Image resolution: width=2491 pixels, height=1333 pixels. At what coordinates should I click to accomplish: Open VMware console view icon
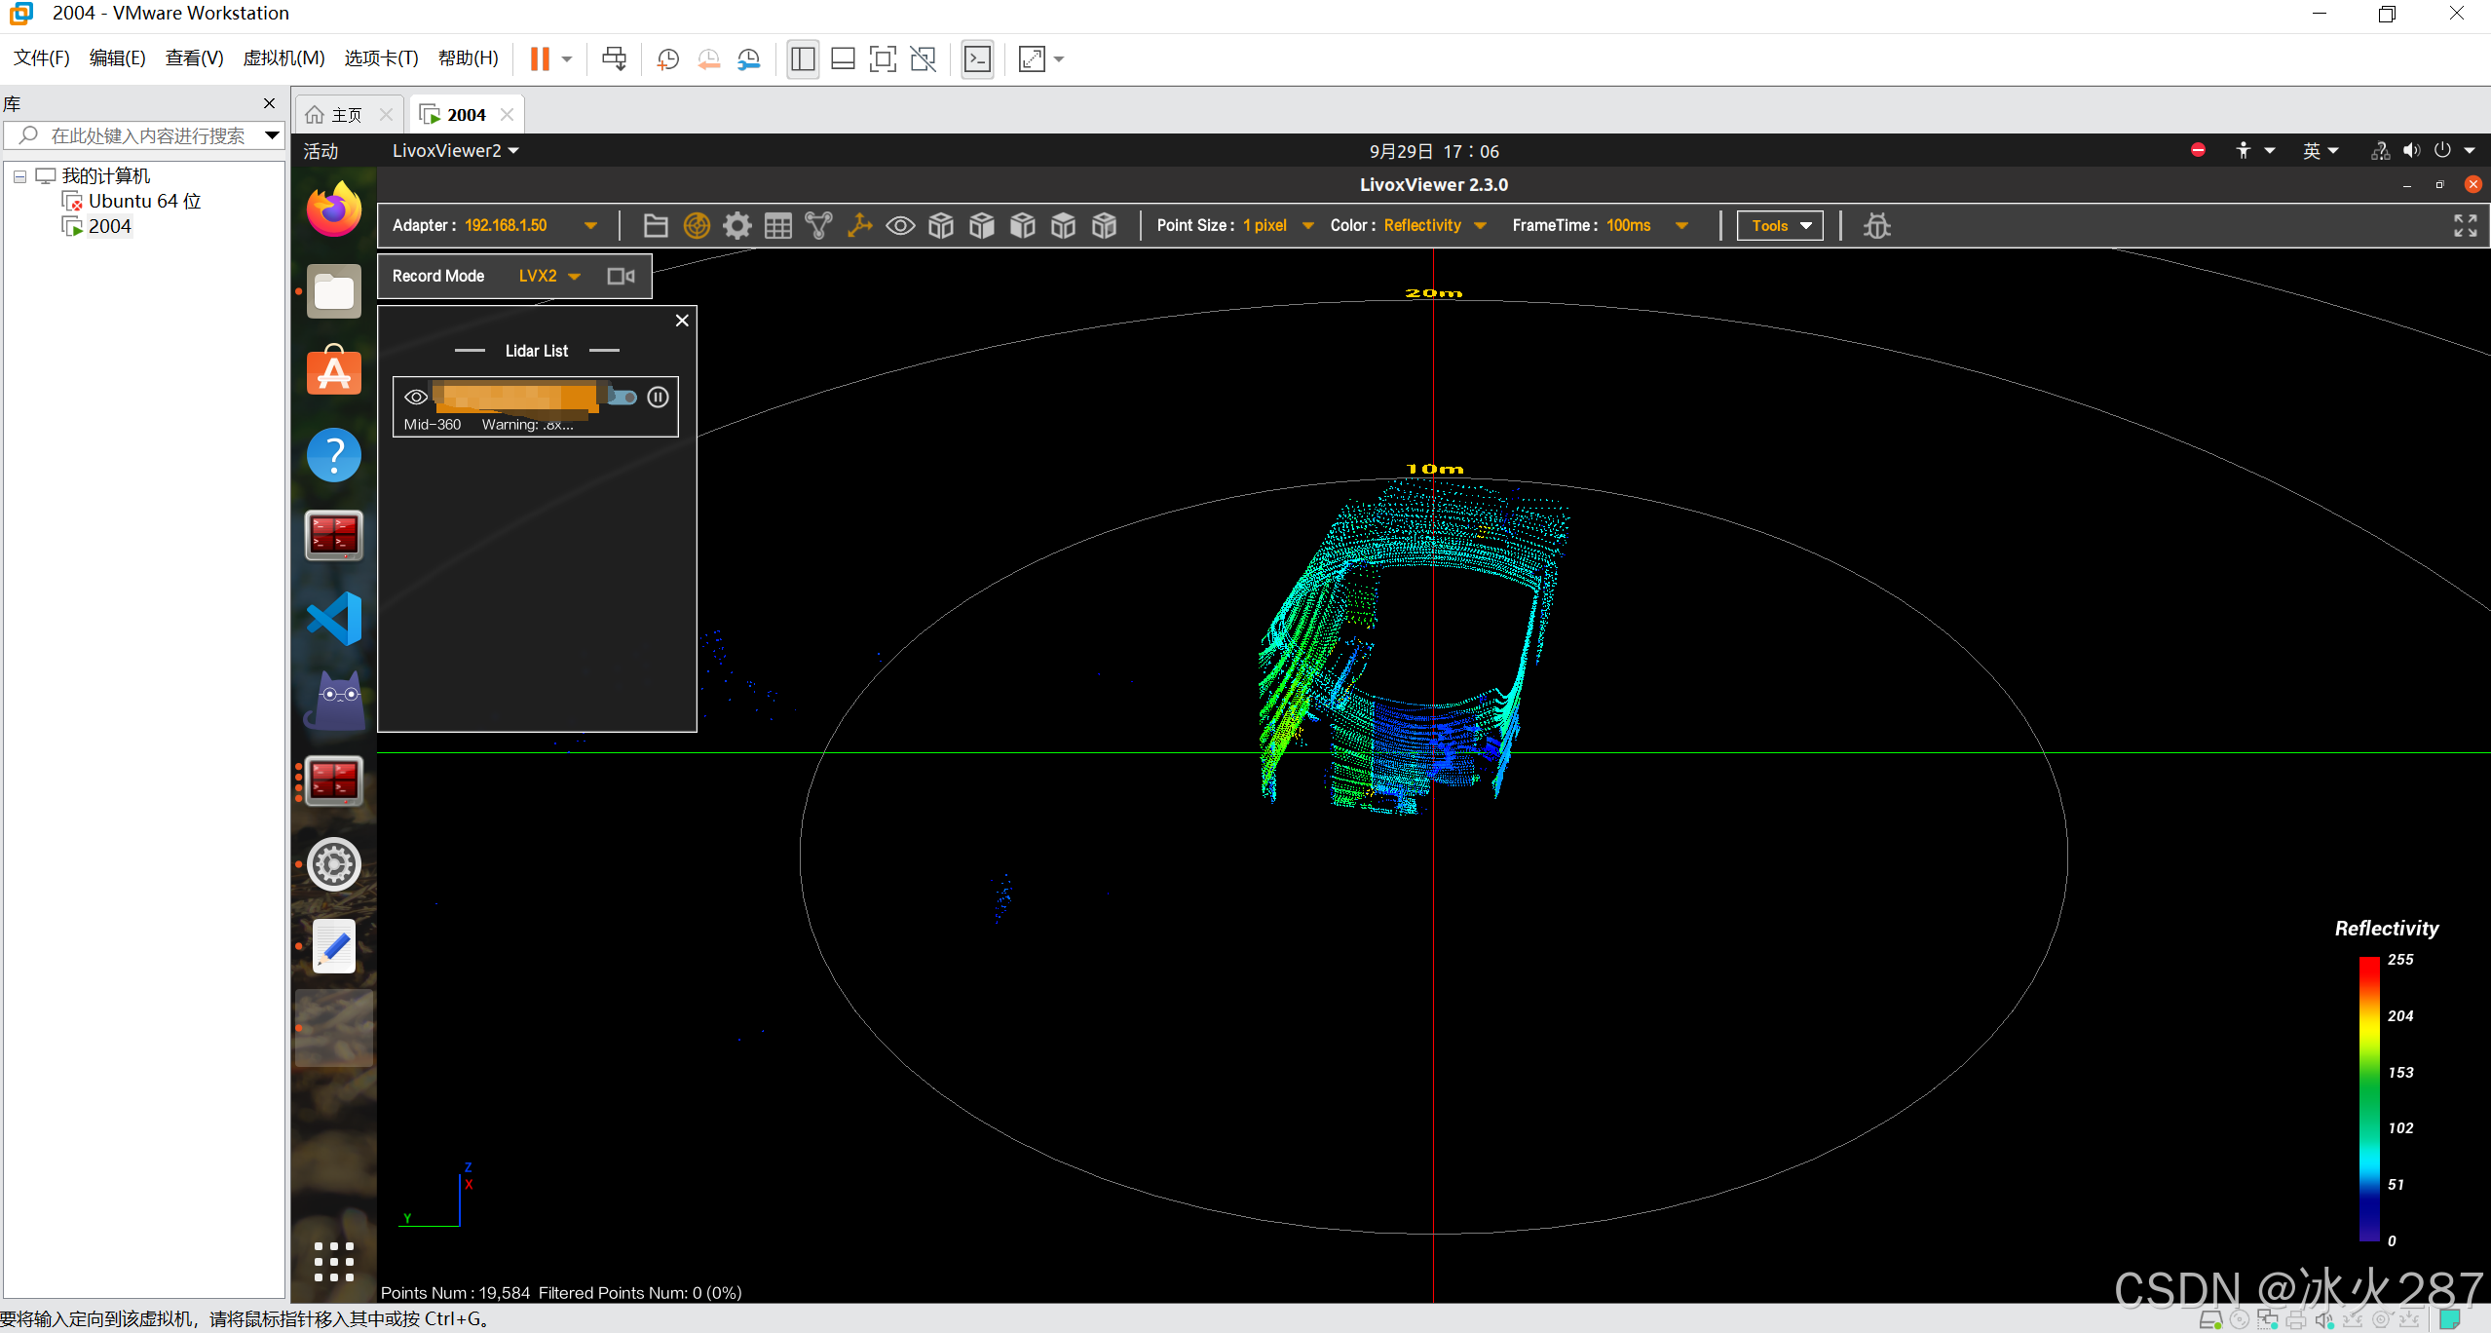click(x=977, y=59)
